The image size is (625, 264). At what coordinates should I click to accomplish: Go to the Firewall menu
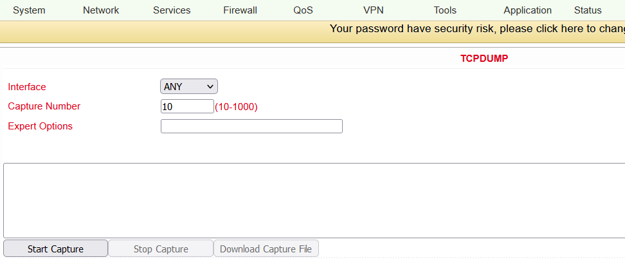[x=240, y=10]
